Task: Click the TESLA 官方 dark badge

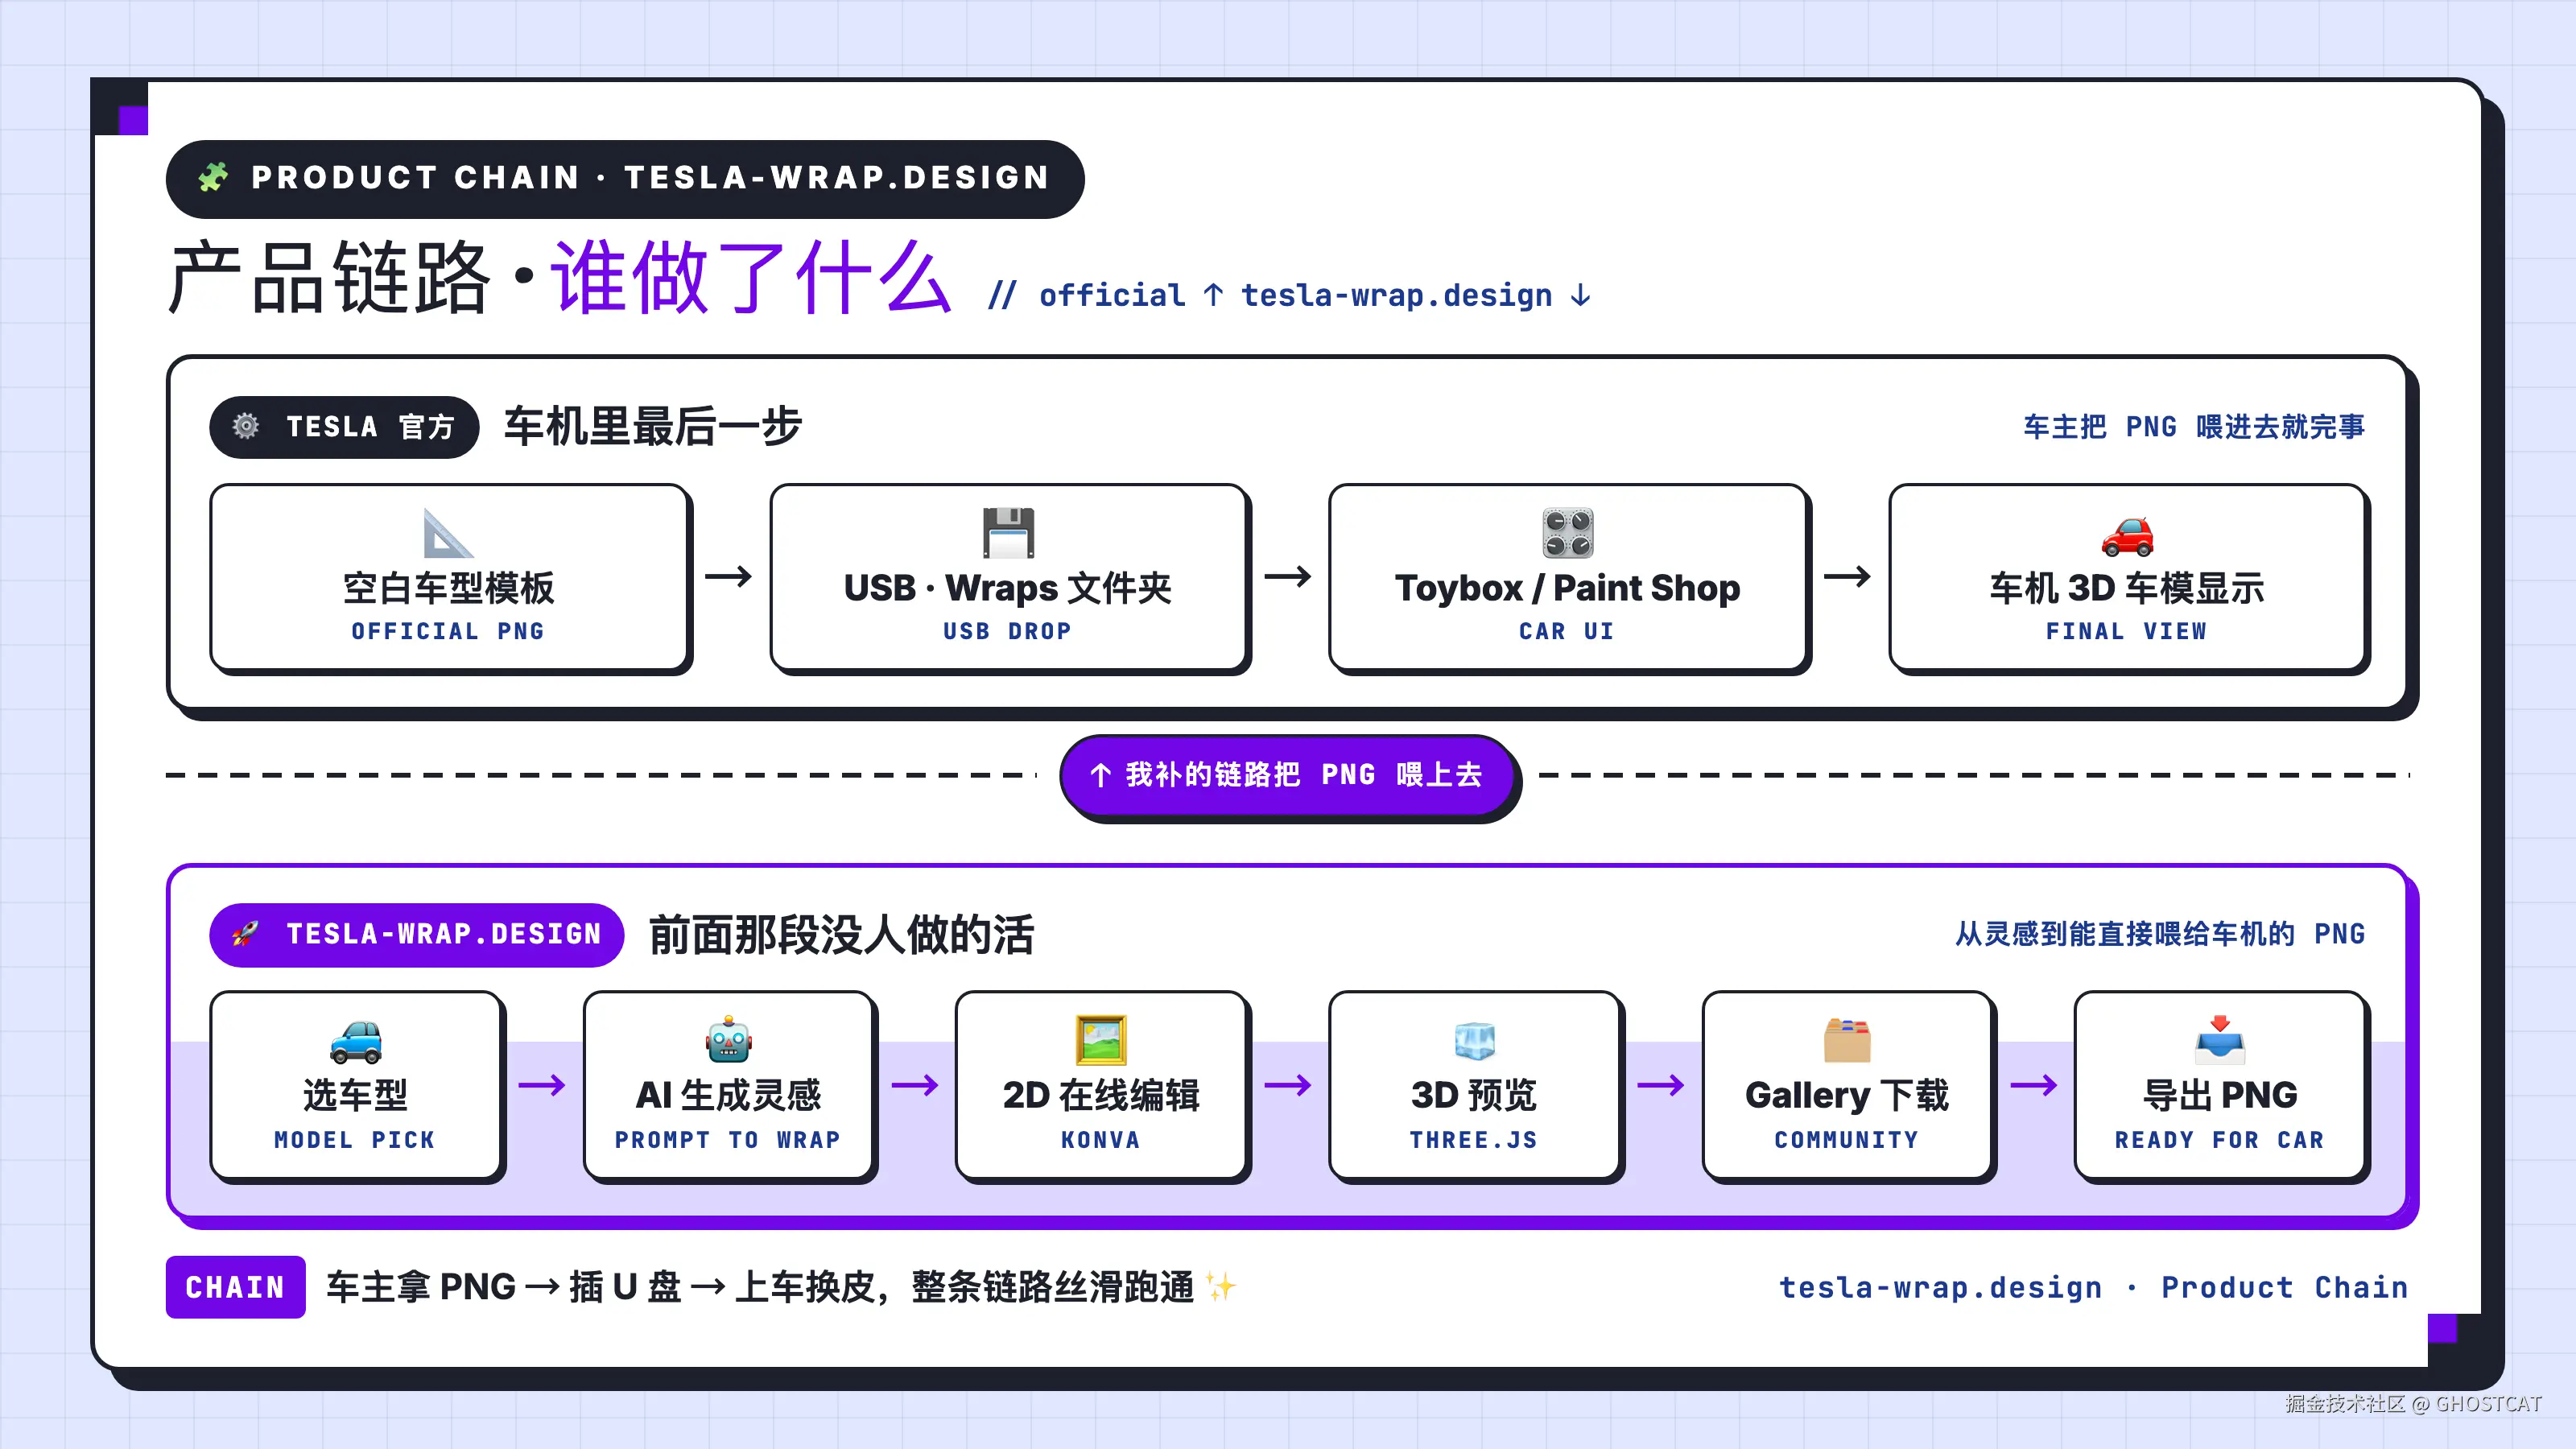Action: coord(344,427)
